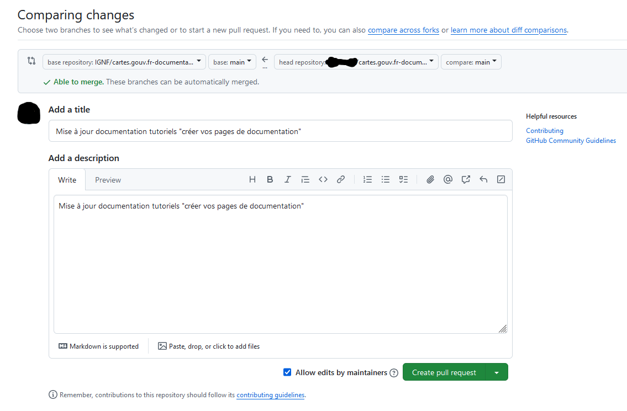Image resolution: width=627 pixels, height=411 pixels.
Task: Insert a quote block
Action: click(x=305, y=179)
